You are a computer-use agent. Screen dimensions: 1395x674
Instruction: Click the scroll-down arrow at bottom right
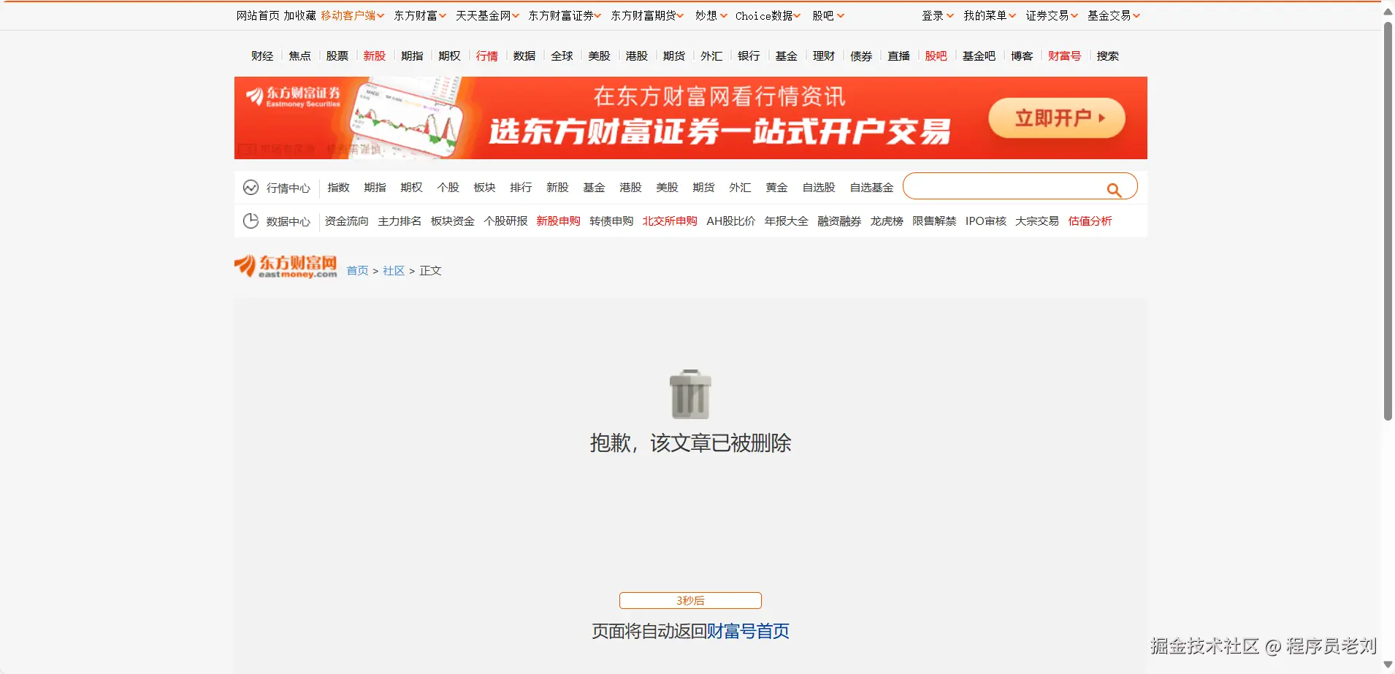(x=1387, y=665)
